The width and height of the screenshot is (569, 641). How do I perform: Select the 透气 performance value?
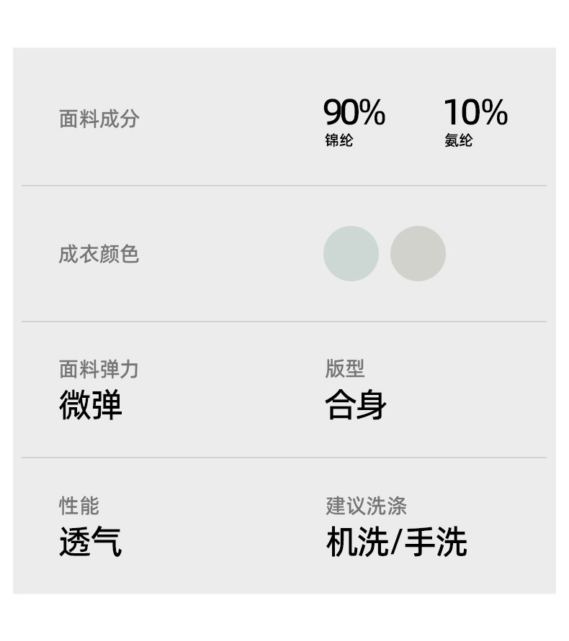pyautogui.click(x=91, y=542)
